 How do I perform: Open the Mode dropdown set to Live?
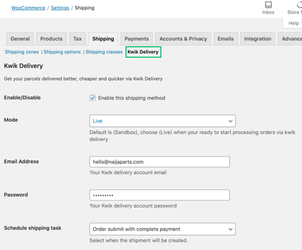162,121
